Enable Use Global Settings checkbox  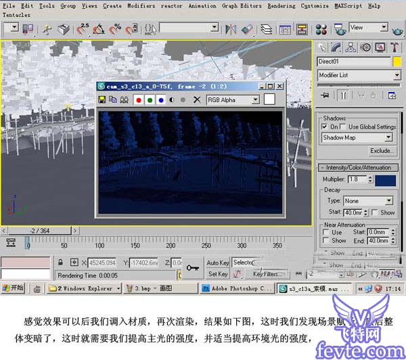[x=344, y=127]
